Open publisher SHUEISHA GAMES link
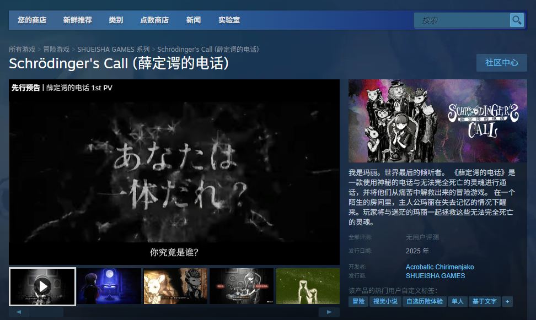The width and height of the screenshot is (536, 320). [x=435, y=275]
